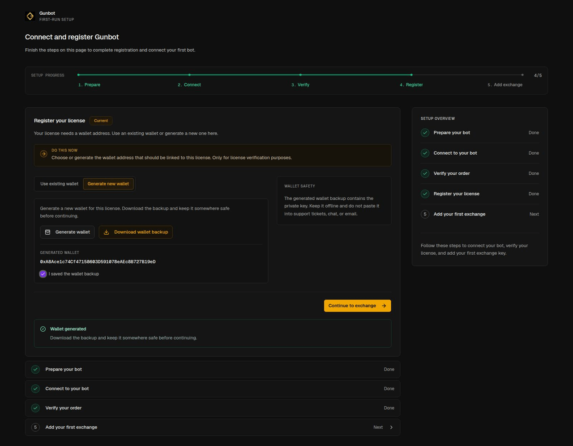Click the Setup Overview heading
Viewport: 573px width, 446px height.
[x=438, y=118]
